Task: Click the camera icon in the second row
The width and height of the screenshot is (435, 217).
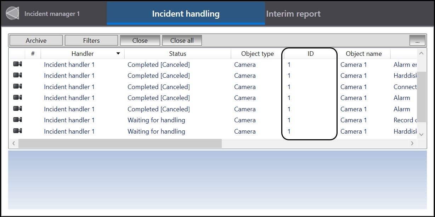Action: coord(17,75)
